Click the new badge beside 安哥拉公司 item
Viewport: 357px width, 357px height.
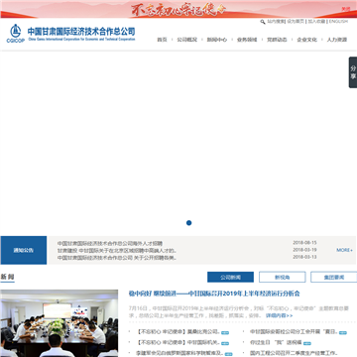[343, 333]
